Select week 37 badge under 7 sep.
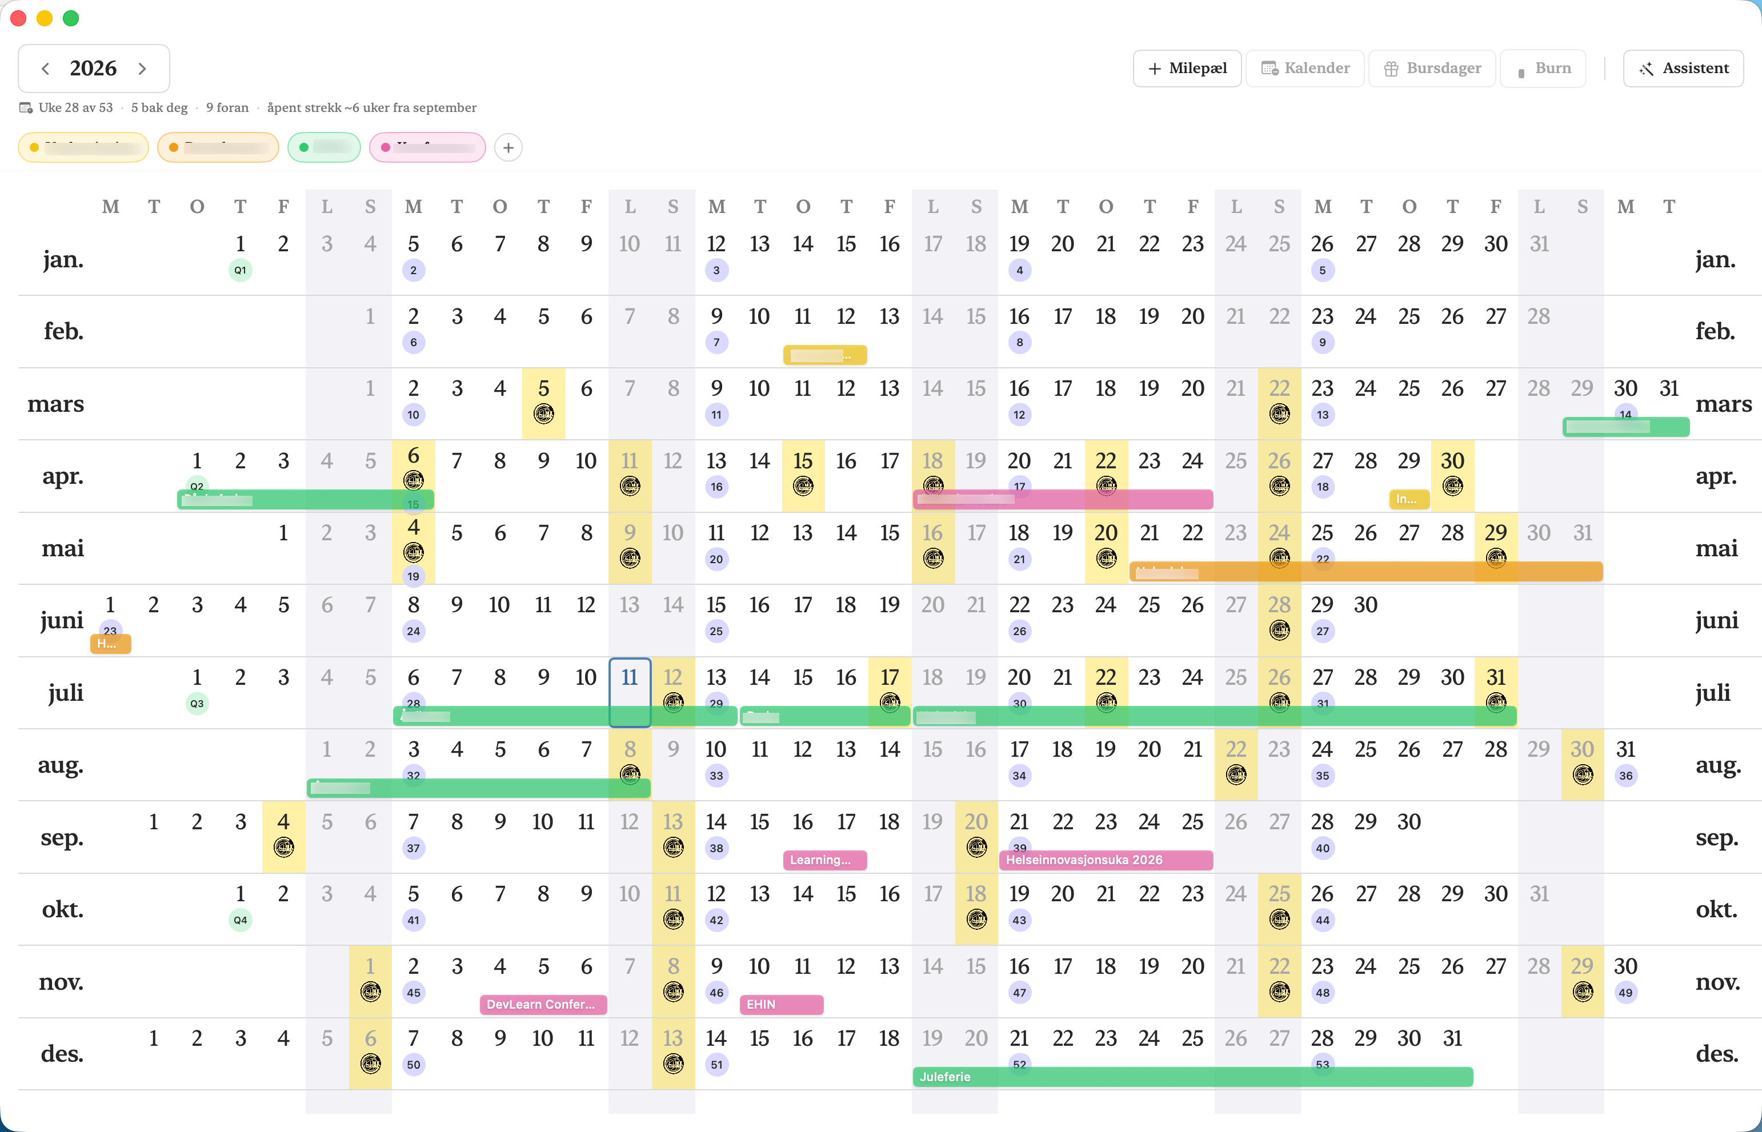 point(414,848)
